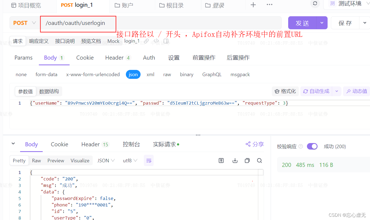Select the json body type

tap(133, 75)
